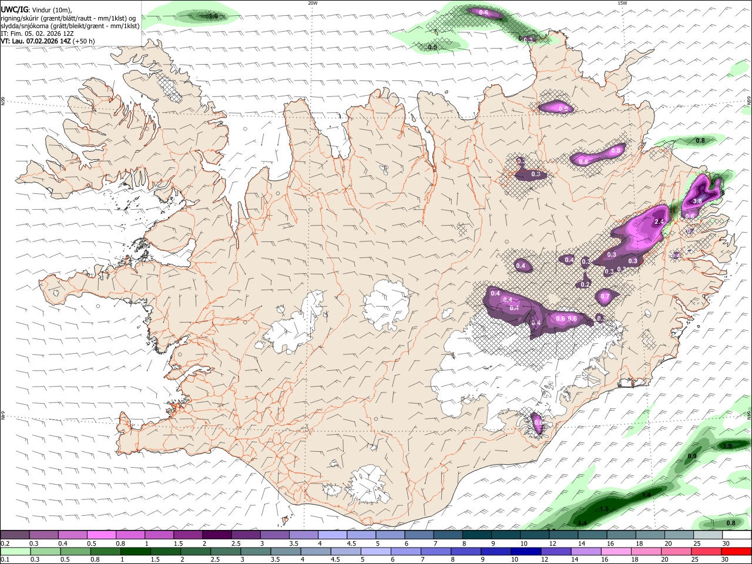This screenshot has width=752, height=564.
Task: Pick the bottom legend swatch between 5 and 6
Action: pos(375,552)
